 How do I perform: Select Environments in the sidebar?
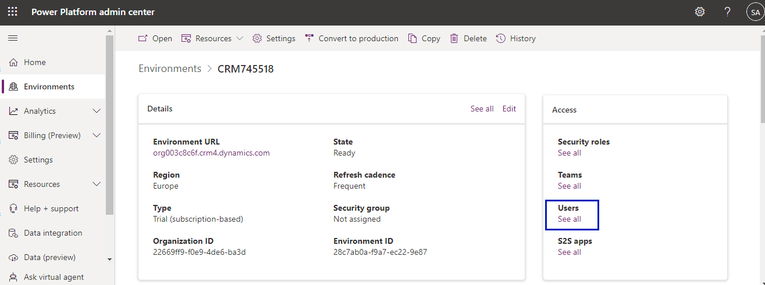click(53, 86)
